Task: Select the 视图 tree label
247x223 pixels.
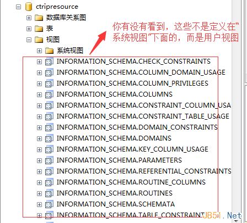Action: point(53,40)
